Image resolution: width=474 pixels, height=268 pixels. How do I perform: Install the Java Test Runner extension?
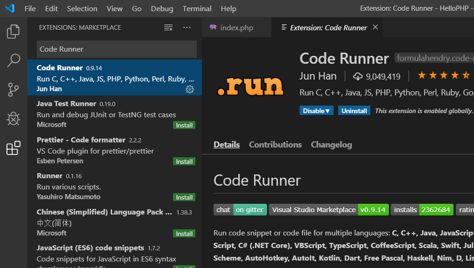[x=184, y=125]
